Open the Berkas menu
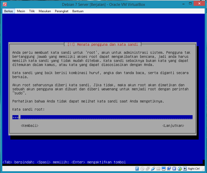Image resolution: width=207 pixels, height=173 pixels. 9,11
